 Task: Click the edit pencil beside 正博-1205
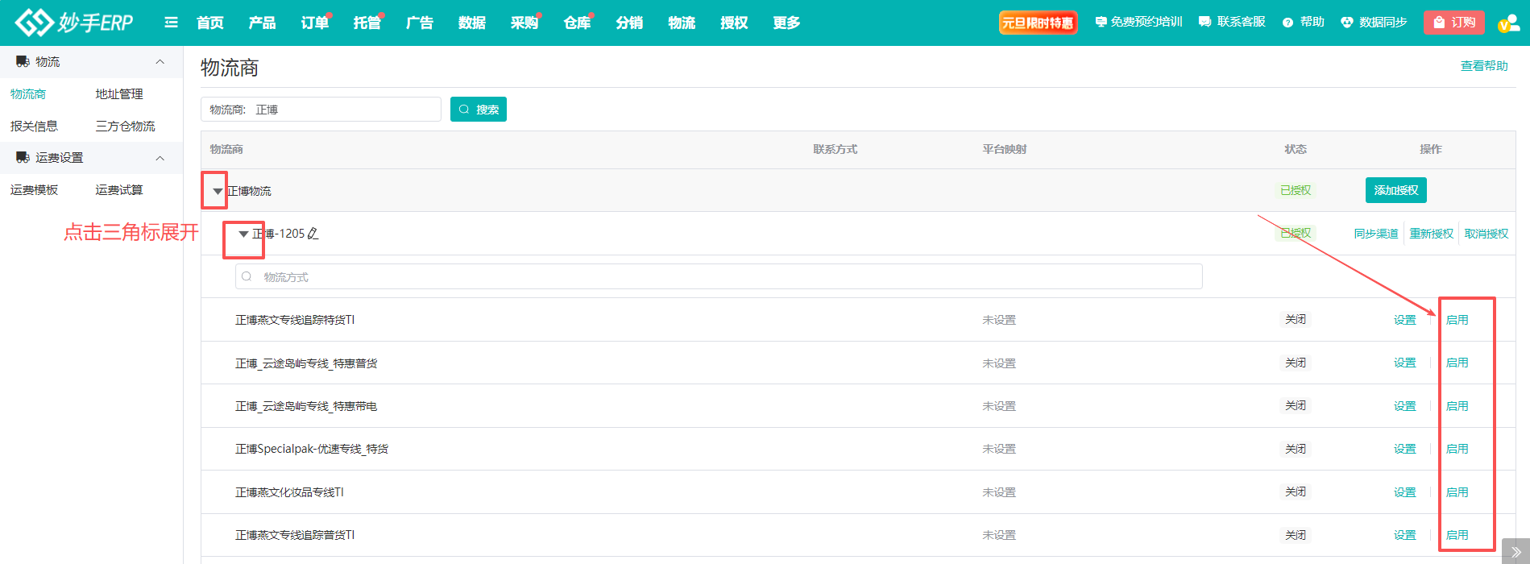(x=313, y=234)
